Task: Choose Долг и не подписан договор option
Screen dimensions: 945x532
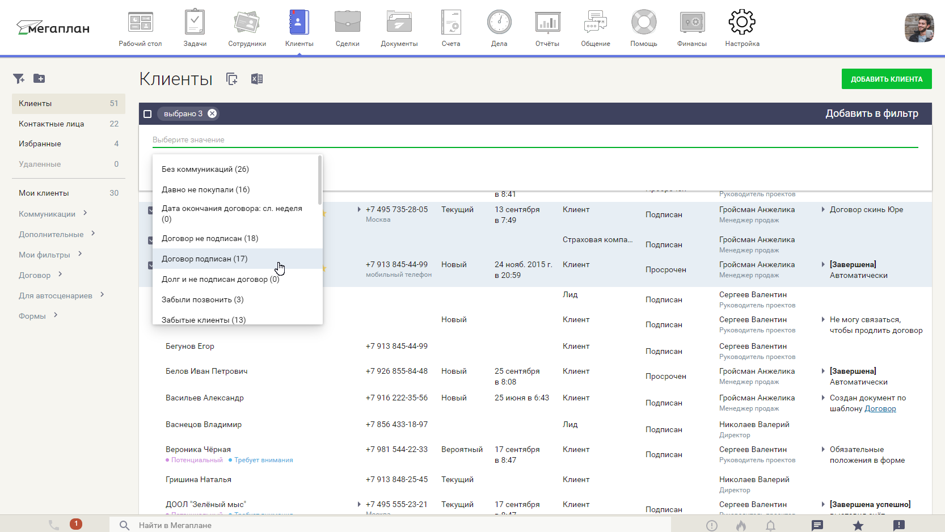Action: point(238,279)
